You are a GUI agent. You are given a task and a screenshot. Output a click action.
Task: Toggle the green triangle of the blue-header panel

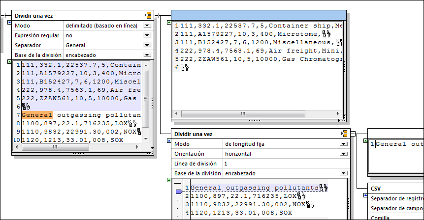click(x=168, y=23)
